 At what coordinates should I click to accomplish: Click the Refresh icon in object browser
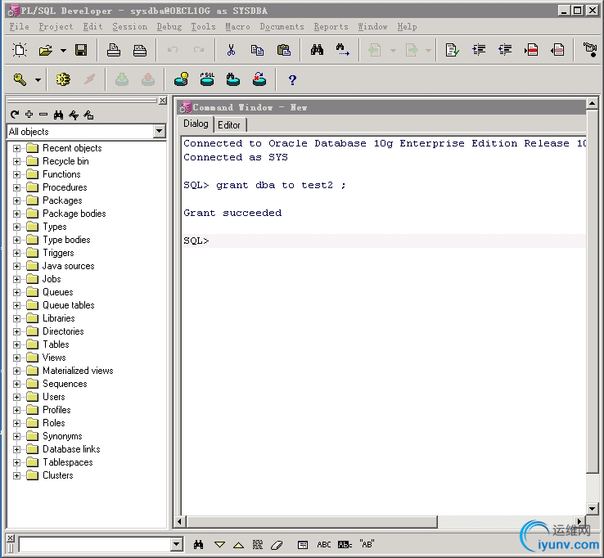pyautogui.click(x=15, y=115)
